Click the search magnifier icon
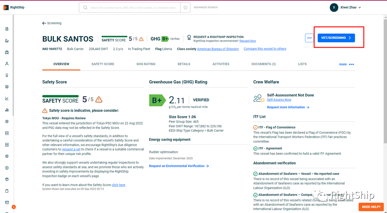The image size is (387, 213). click(x=85, y=8)
